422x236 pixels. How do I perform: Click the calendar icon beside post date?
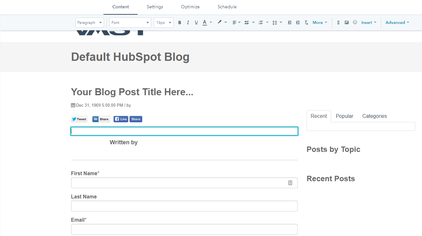coord(73,105)
